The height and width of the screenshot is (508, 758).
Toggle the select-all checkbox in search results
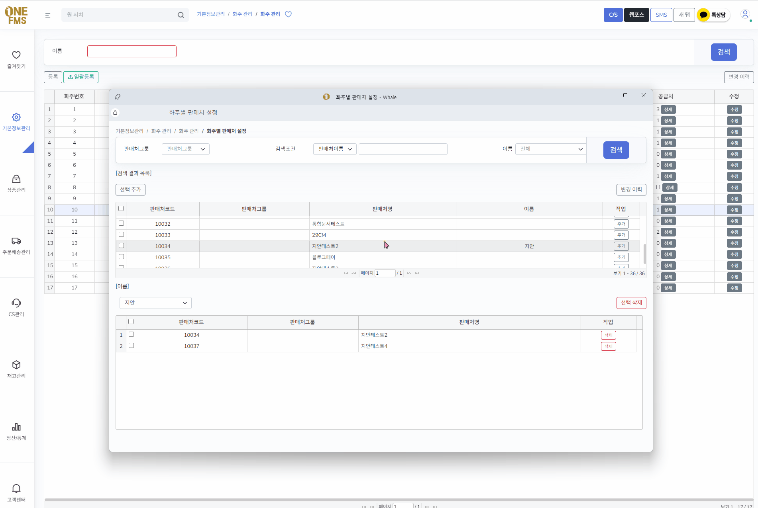coord(121,209)
